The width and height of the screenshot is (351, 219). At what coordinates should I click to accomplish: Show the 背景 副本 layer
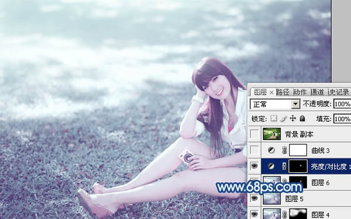tap(254, 134)
